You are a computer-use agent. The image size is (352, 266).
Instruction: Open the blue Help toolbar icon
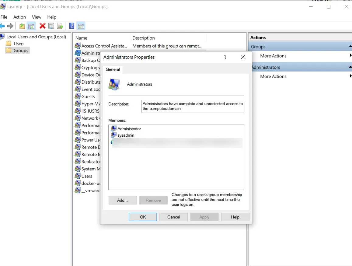coord(71,26)
